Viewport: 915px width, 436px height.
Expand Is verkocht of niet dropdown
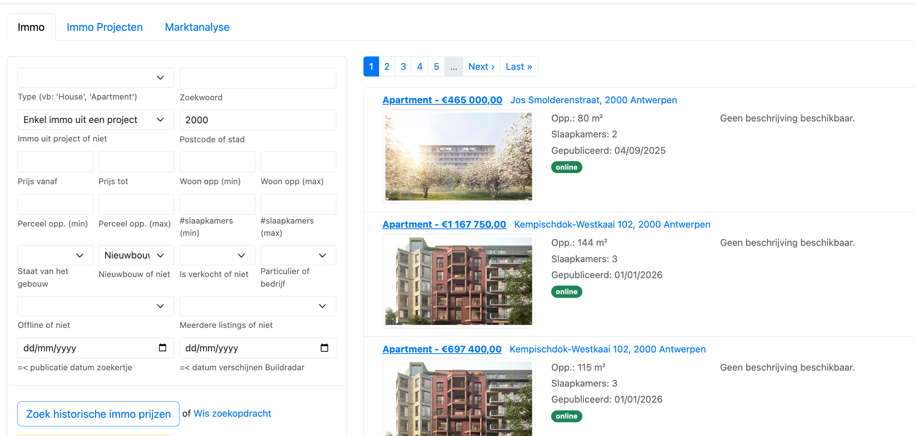point(217,255)
